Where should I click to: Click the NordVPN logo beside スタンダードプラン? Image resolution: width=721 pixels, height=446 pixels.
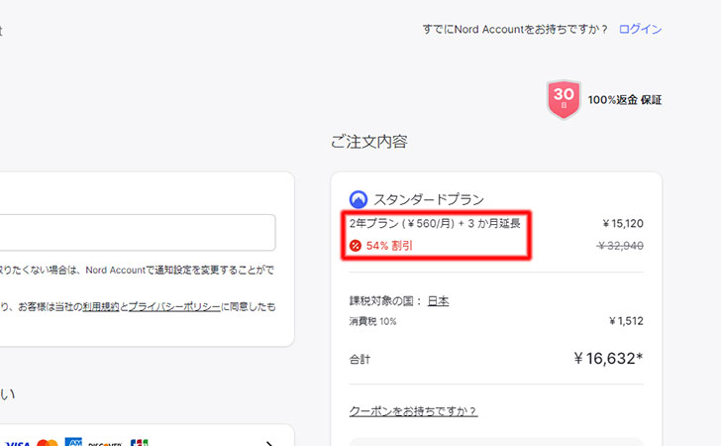tap(359, 200)
